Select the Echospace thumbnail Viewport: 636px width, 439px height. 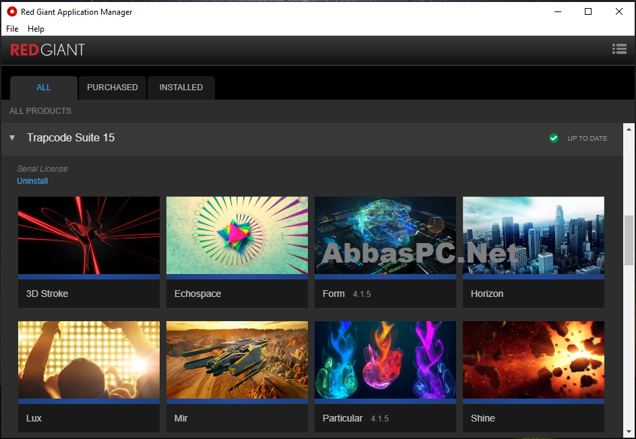(237, 236)
